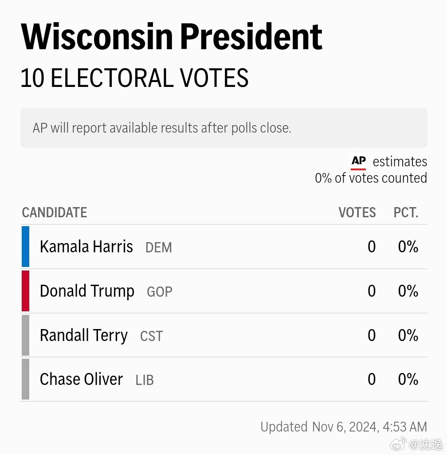
Task: Click the Wisconsin President headline
Action: [172, 37]
